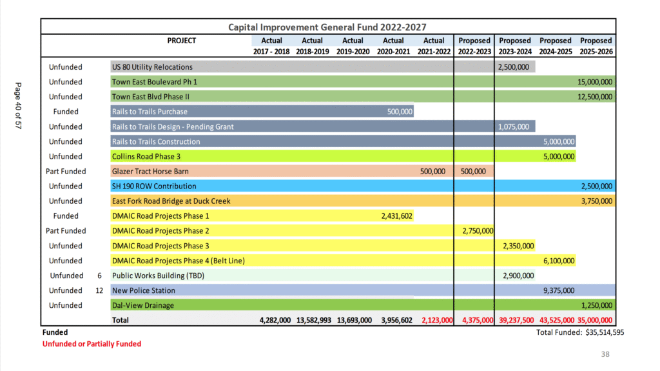Click the red 'Unfunded or Partially Funded' legend
This screenshot has height=371, width=660.
click(x=92, y=344)
